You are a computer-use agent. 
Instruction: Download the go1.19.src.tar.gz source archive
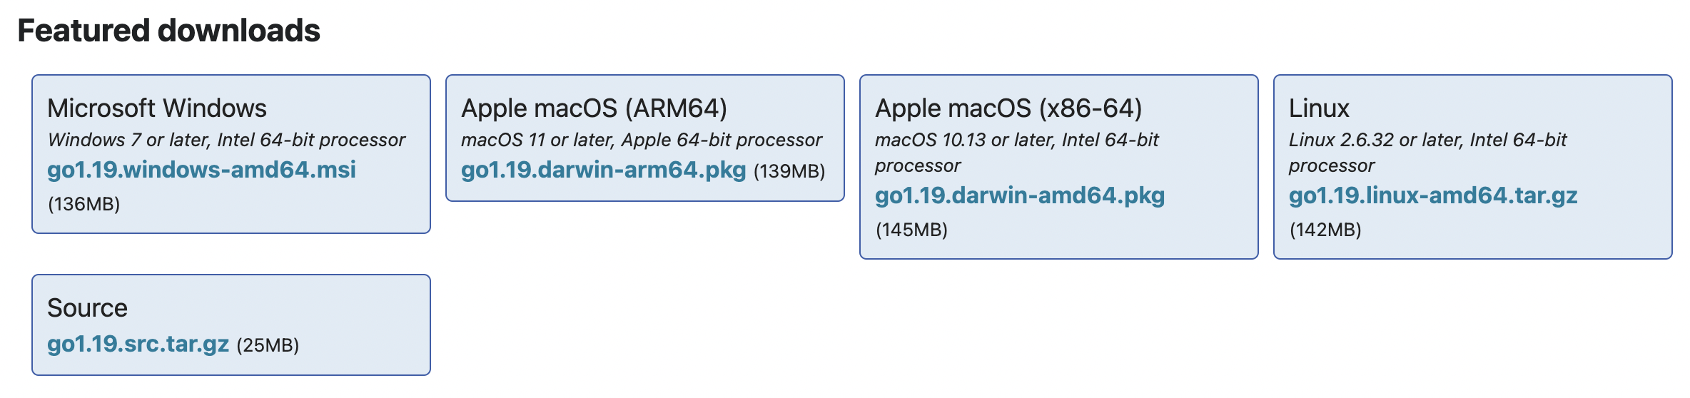tap(138, 344)
